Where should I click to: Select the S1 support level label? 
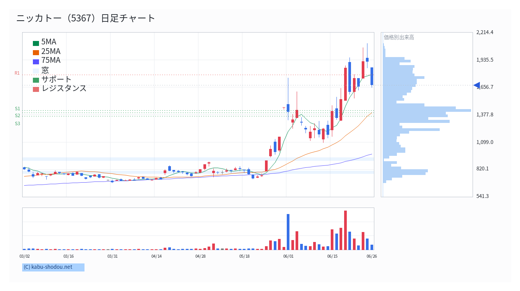pos(18,109)
